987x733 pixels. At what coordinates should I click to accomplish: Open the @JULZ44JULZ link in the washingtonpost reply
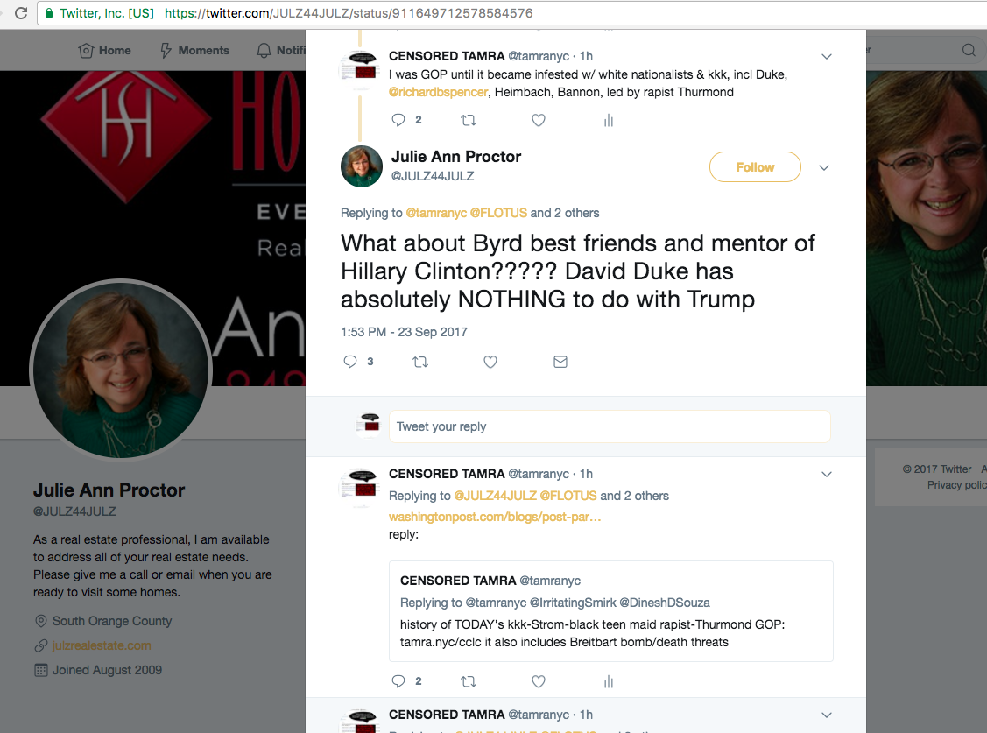click(496, 496)
